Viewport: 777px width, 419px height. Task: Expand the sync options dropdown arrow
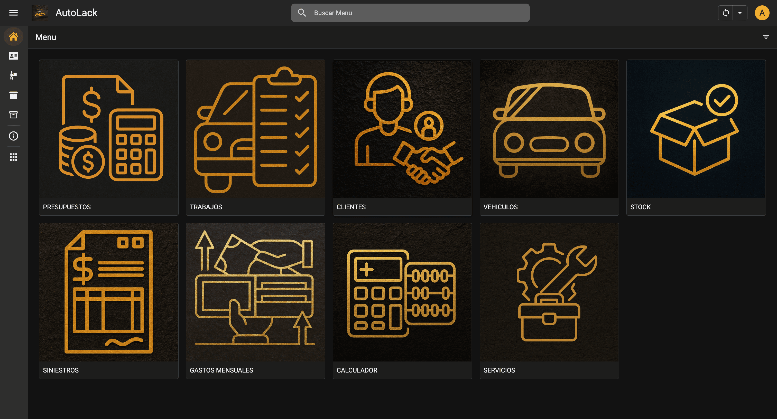tap(740, 13)
